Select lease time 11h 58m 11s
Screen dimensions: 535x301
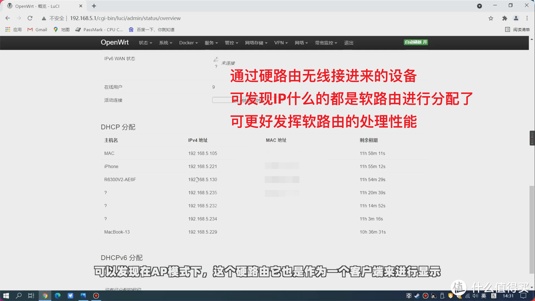372,153
